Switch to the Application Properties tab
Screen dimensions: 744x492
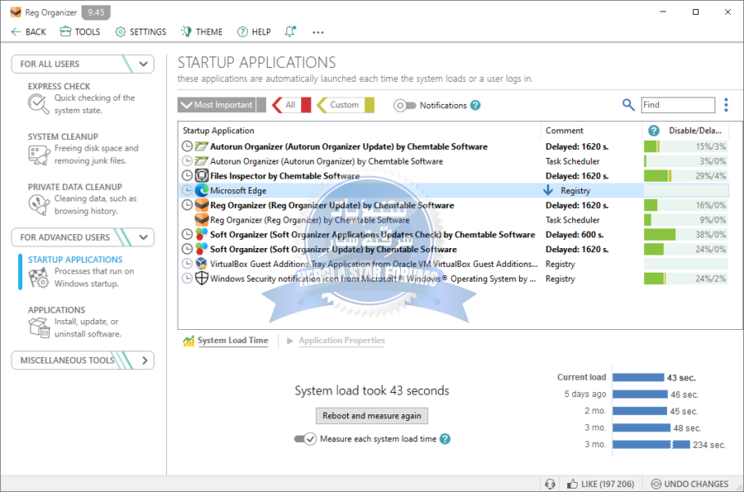341,341
